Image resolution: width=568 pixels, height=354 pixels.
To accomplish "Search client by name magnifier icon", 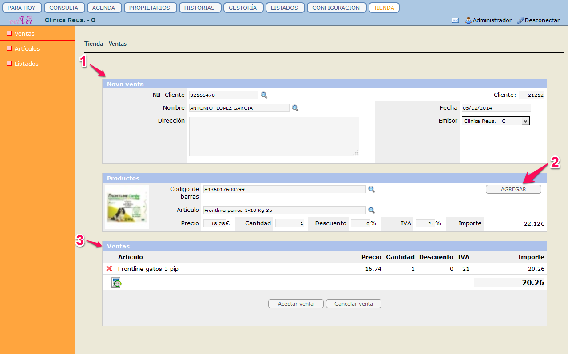I will point(295,108).
